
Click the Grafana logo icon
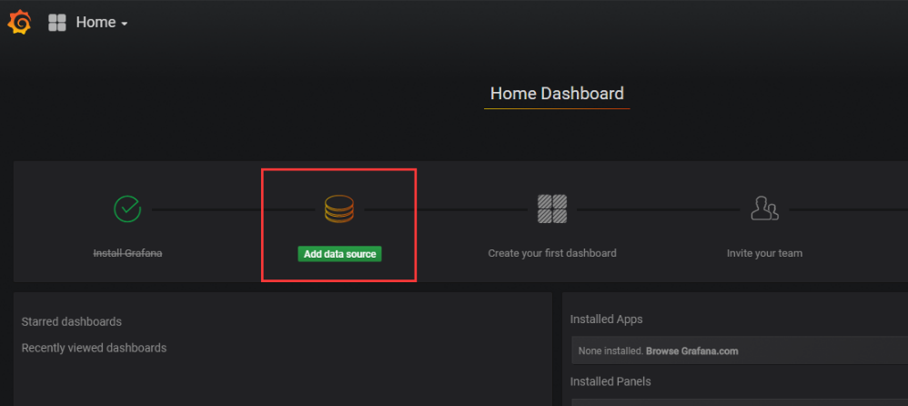19,23
